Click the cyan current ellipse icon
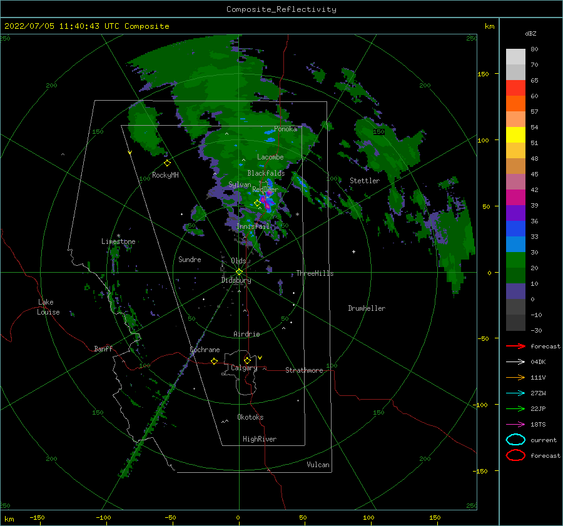The image size is (563, 526). click(515, 440)
